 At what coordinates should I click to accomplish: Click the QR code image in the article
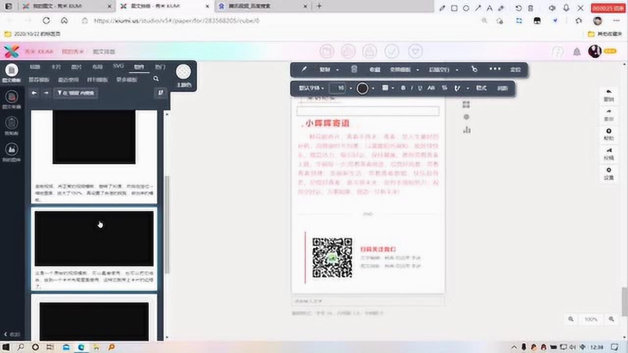click(x=332, y=258)
